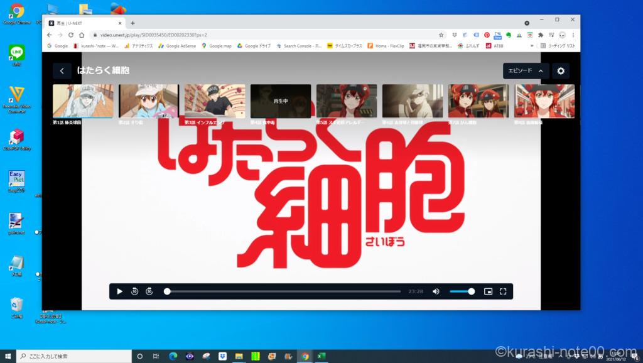The height and width of the screenshot is (363, 643).
Task: Click the 30-second skip forward icon
Action: [149, 291]
